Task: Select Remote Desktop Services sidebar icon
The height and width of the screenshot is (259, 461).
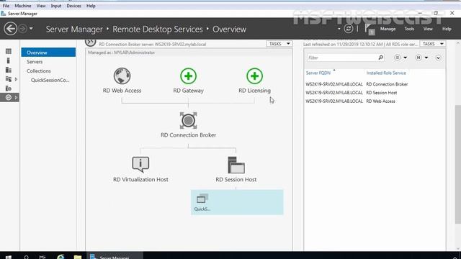Action: point(9,98)
